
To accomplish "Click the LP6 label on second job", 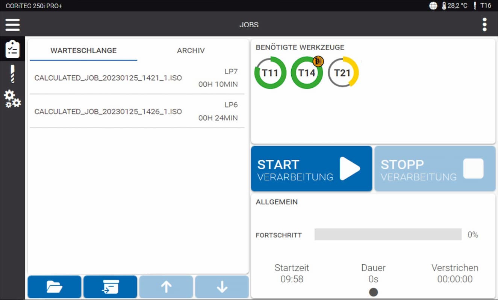I will [x=231, y=105].
